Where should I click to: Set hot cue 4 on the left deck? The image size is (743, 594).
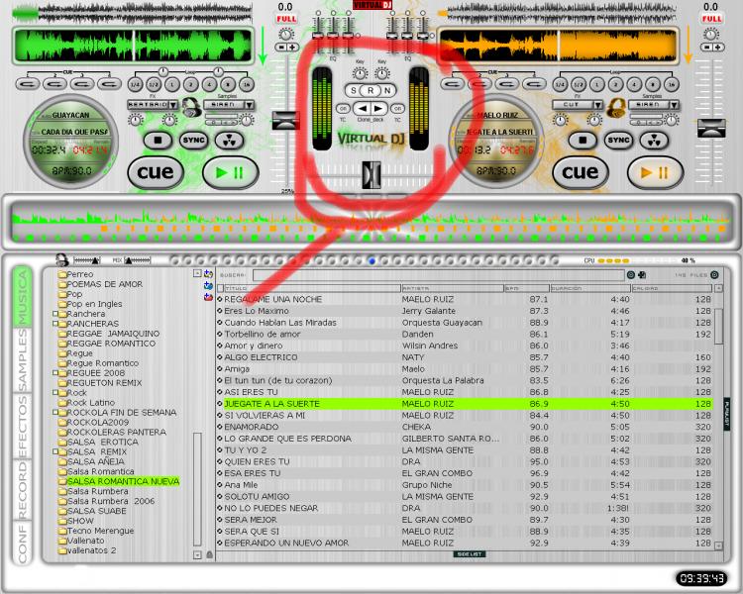109,84
